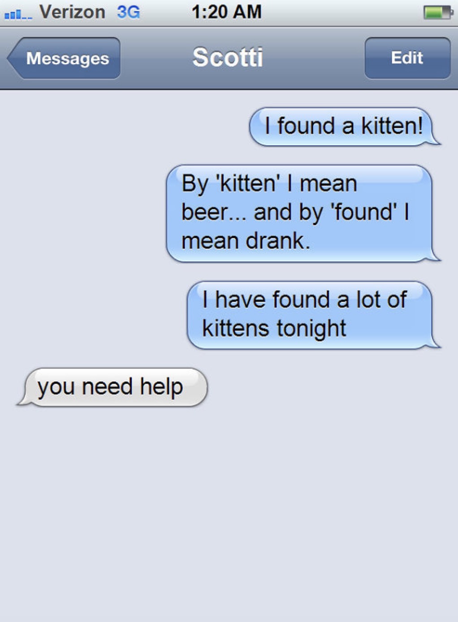Tap the 3G network indicator
This screenshot has height=622, width=458.
(x=129, y=12)
